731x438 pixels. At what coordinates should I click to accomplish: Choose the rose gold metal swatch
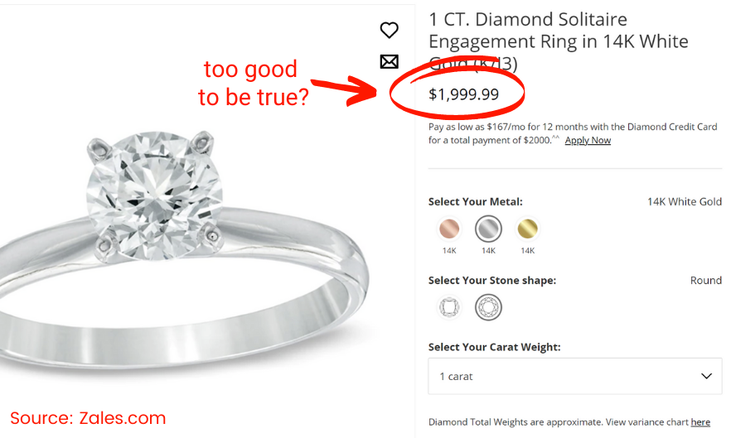(448, 229)
